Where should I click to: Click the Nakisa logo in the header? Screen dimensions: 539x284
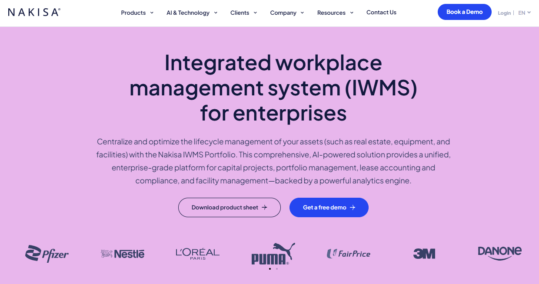[34, 12]
